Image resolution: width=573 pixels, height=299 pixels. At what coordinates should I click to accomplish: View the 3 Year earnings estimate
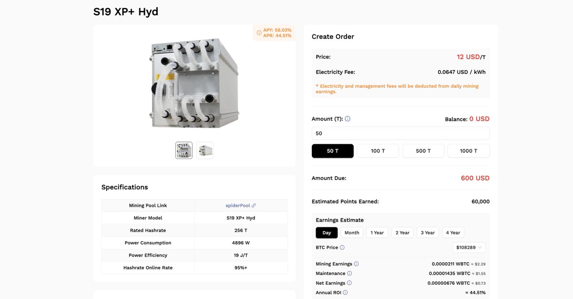pos(428,233)
